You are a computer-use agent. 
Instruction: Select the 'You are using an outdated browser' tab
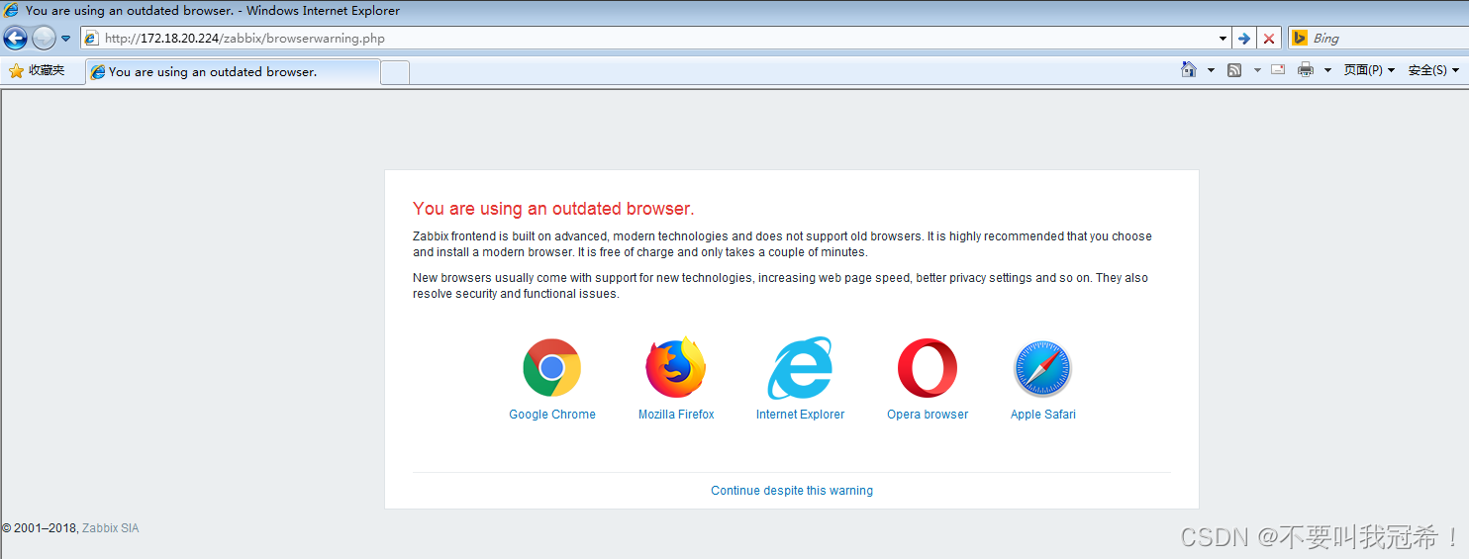pos(233,72)
